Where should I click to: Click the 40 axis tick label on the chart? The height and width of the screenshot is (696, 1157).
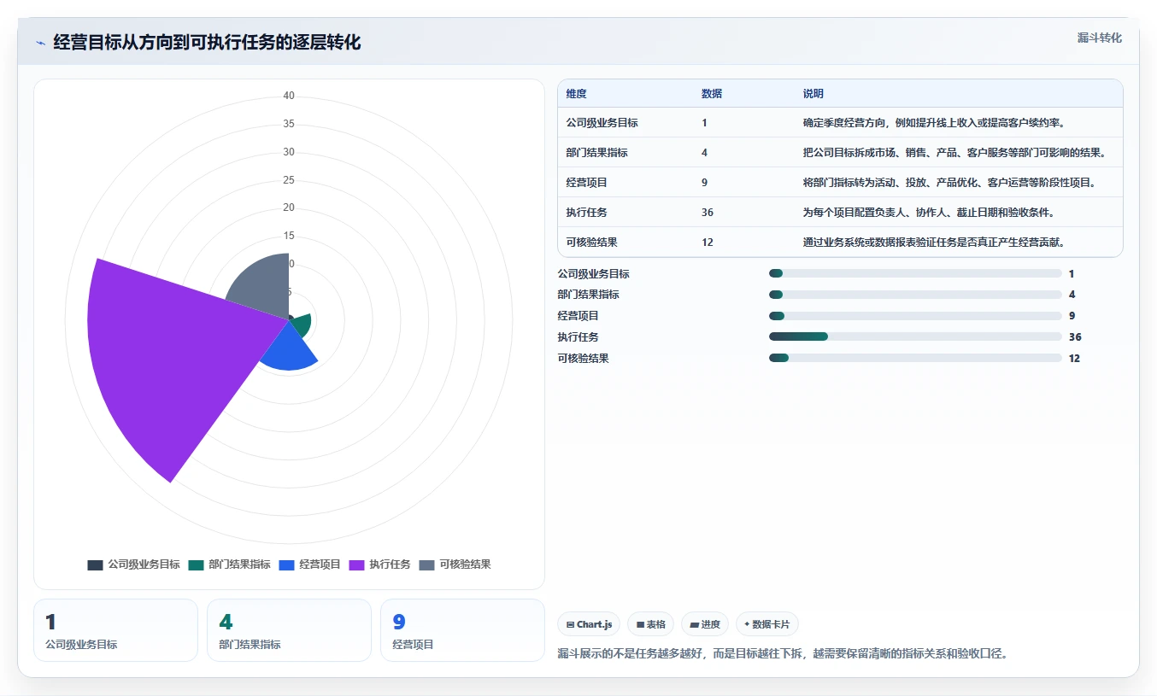click(289, 96)
